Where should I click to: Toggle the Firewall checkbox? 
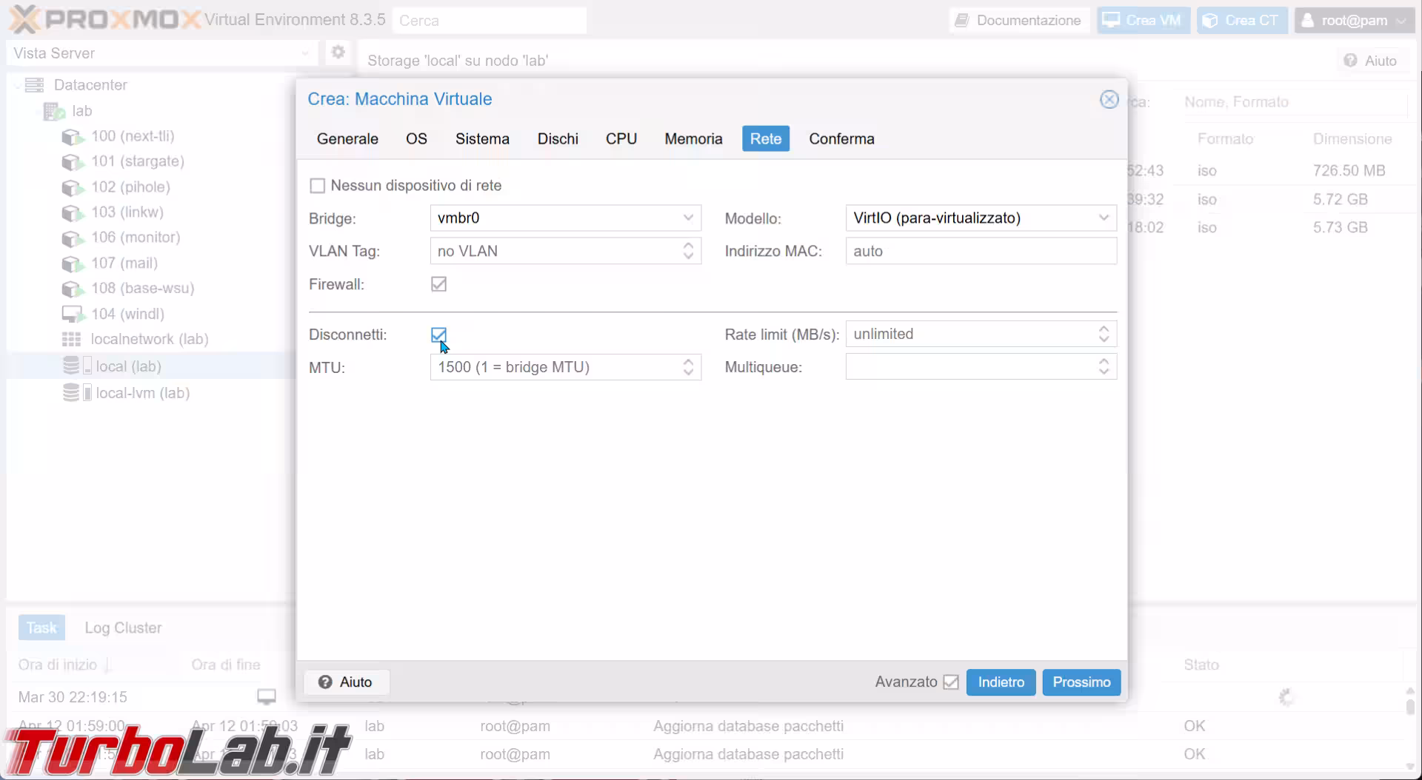point(438,284)
